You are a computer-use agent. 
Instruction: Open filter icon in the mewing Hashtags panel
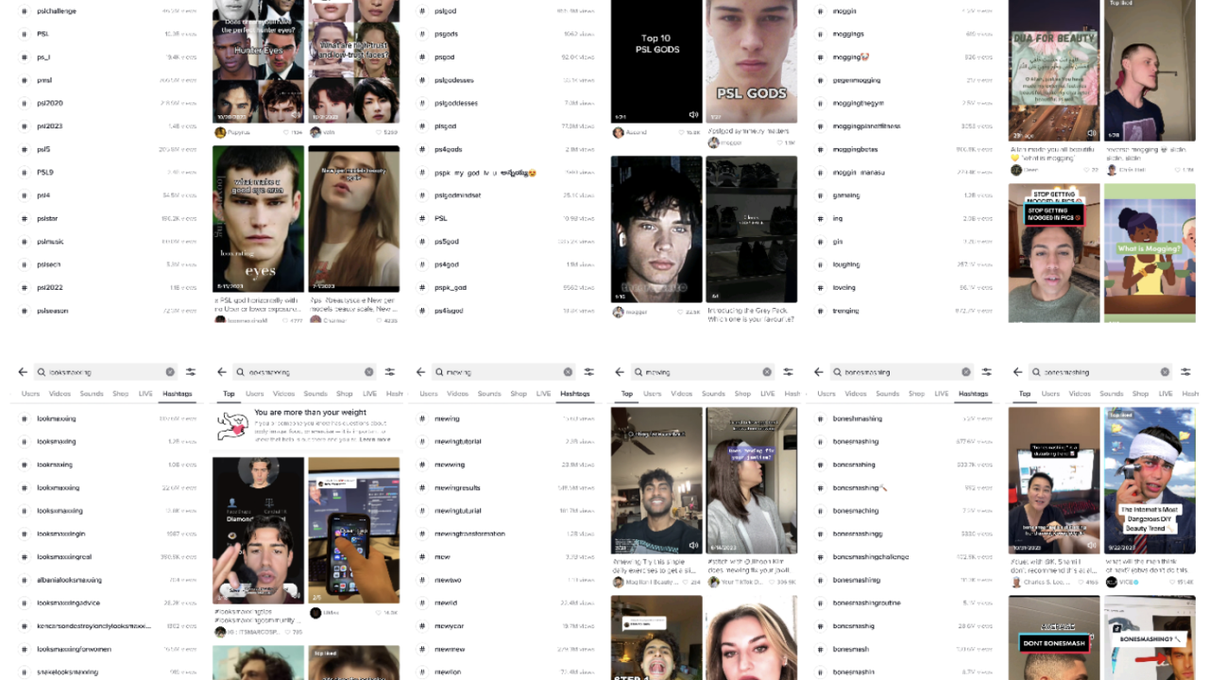[x=588, y=372]
